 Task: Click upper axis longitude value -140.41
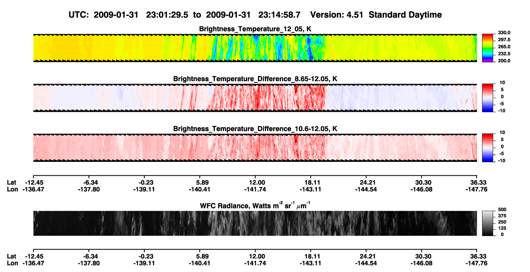(200, 189)
